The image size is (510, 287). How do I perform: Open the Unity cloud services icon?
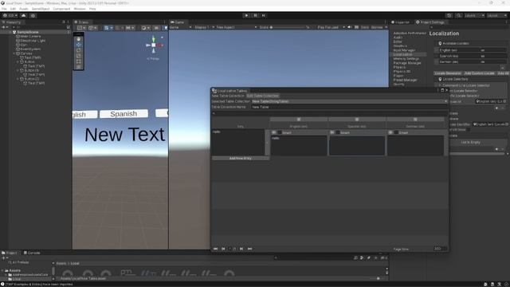coord(23,15)
